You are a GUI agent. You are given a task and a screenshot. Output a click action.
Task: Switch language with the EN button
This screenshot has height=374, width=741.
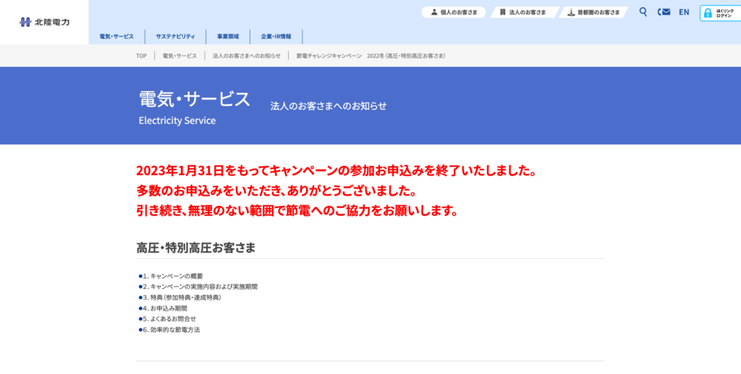(684, 12)
